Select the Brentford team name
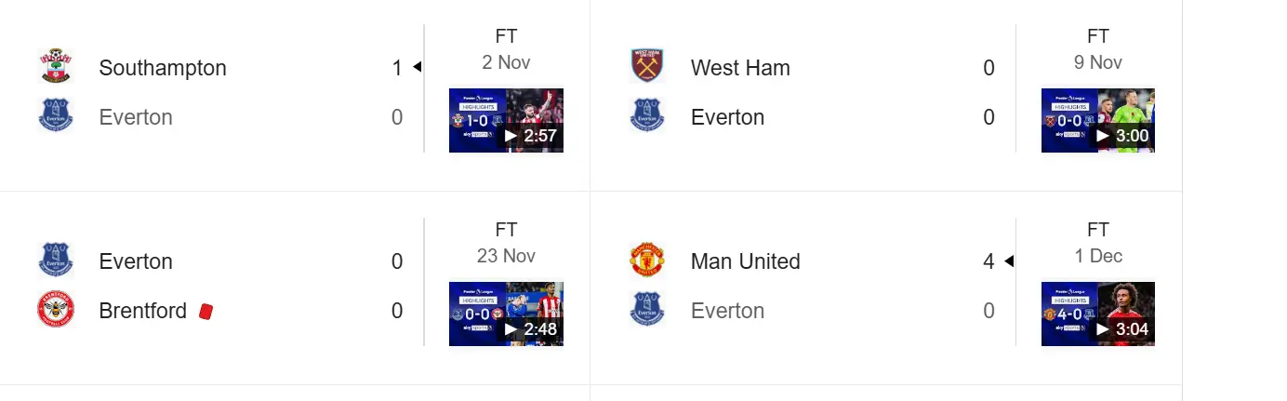The height and width of the screenshot is (401, 1287). click(143, 311)
